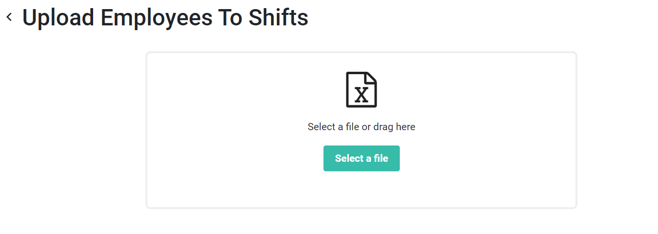Click the Upload Employees To Shifts heading
Image resolution: width=658 pixels, height=234 pixels.
[165, 18]
